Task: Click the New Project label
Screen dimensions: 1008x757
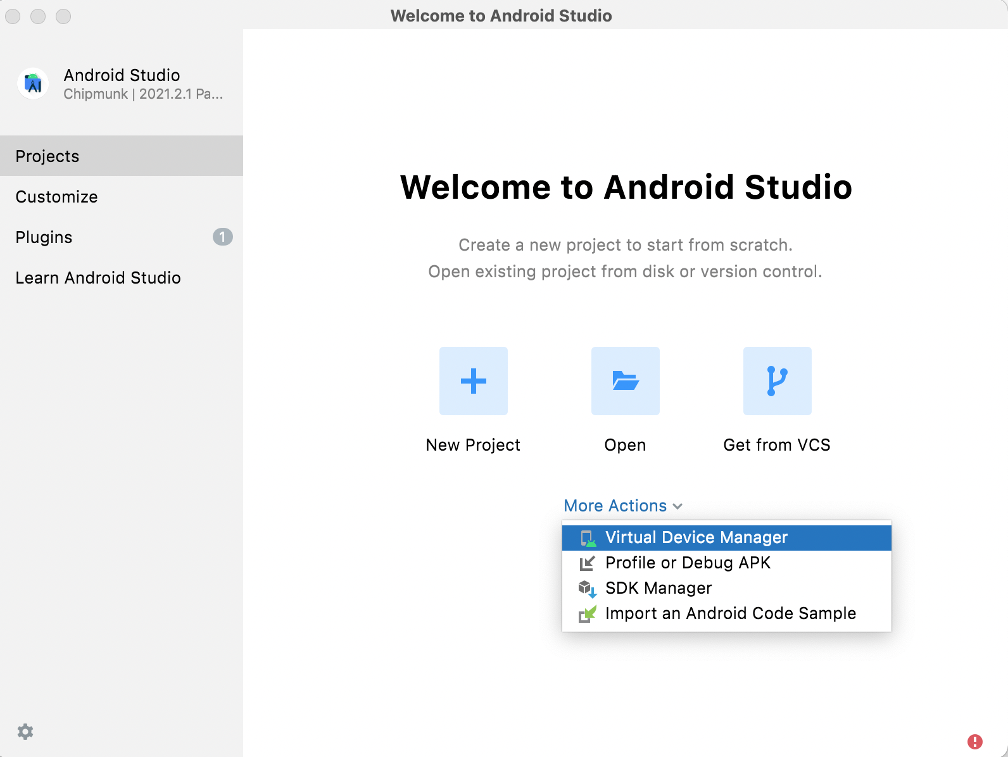Action: (473, 445)
